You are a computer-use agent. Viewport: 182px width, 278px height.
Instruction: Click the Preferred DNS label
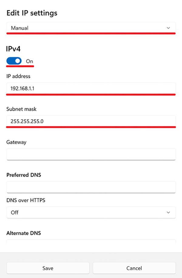[24, 175]
